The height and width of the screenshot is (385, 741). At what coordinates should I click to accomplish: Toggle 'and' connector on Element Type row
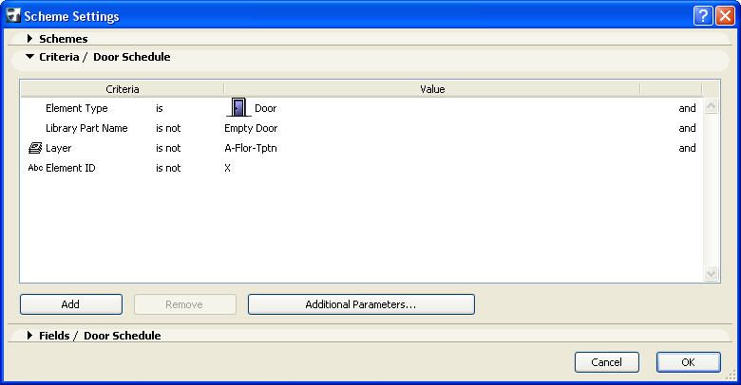(x=687, y=108)
